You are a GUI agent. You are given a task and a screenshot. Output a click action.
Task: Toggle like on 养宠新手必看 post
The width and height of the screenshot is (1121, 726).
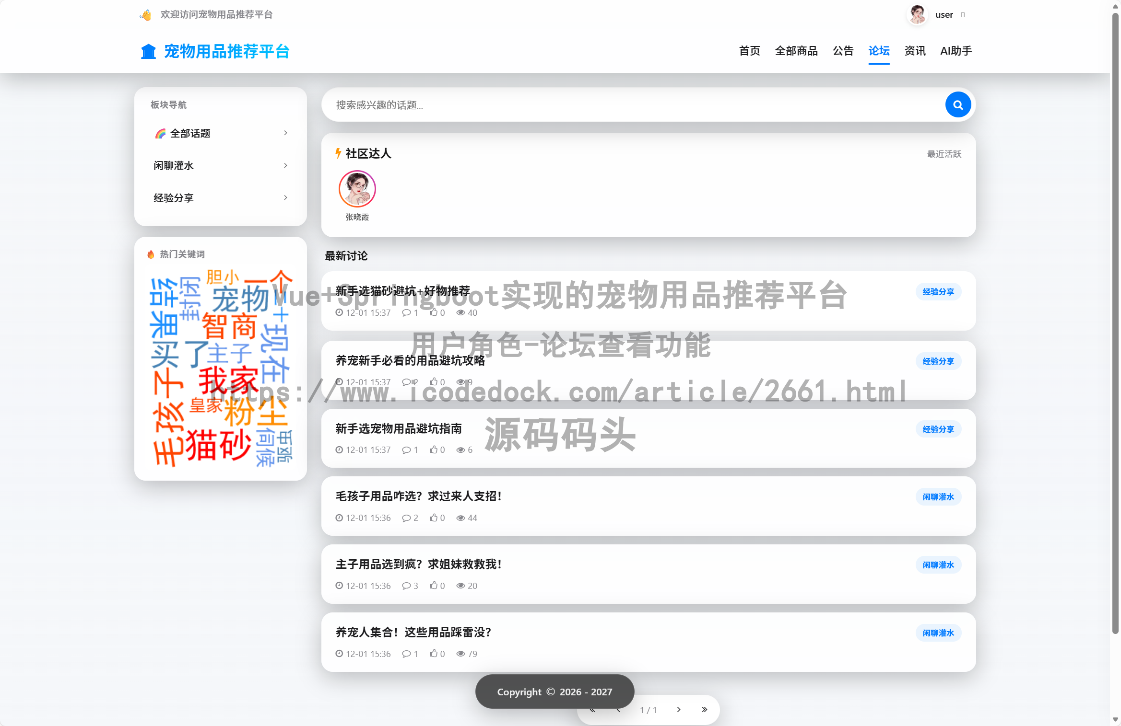[435, 382]
